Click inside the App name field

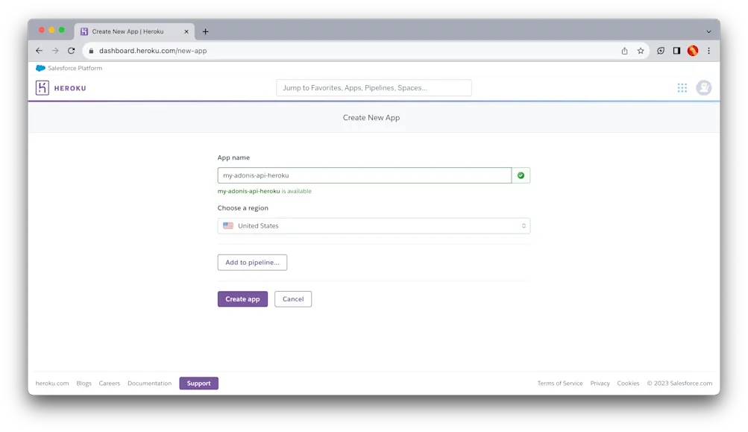click(x=365, y=175)
